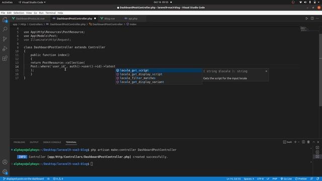The image size is (322, 181).
Task: Open the notifications bell icon
Action: click(x=317, y=179)
